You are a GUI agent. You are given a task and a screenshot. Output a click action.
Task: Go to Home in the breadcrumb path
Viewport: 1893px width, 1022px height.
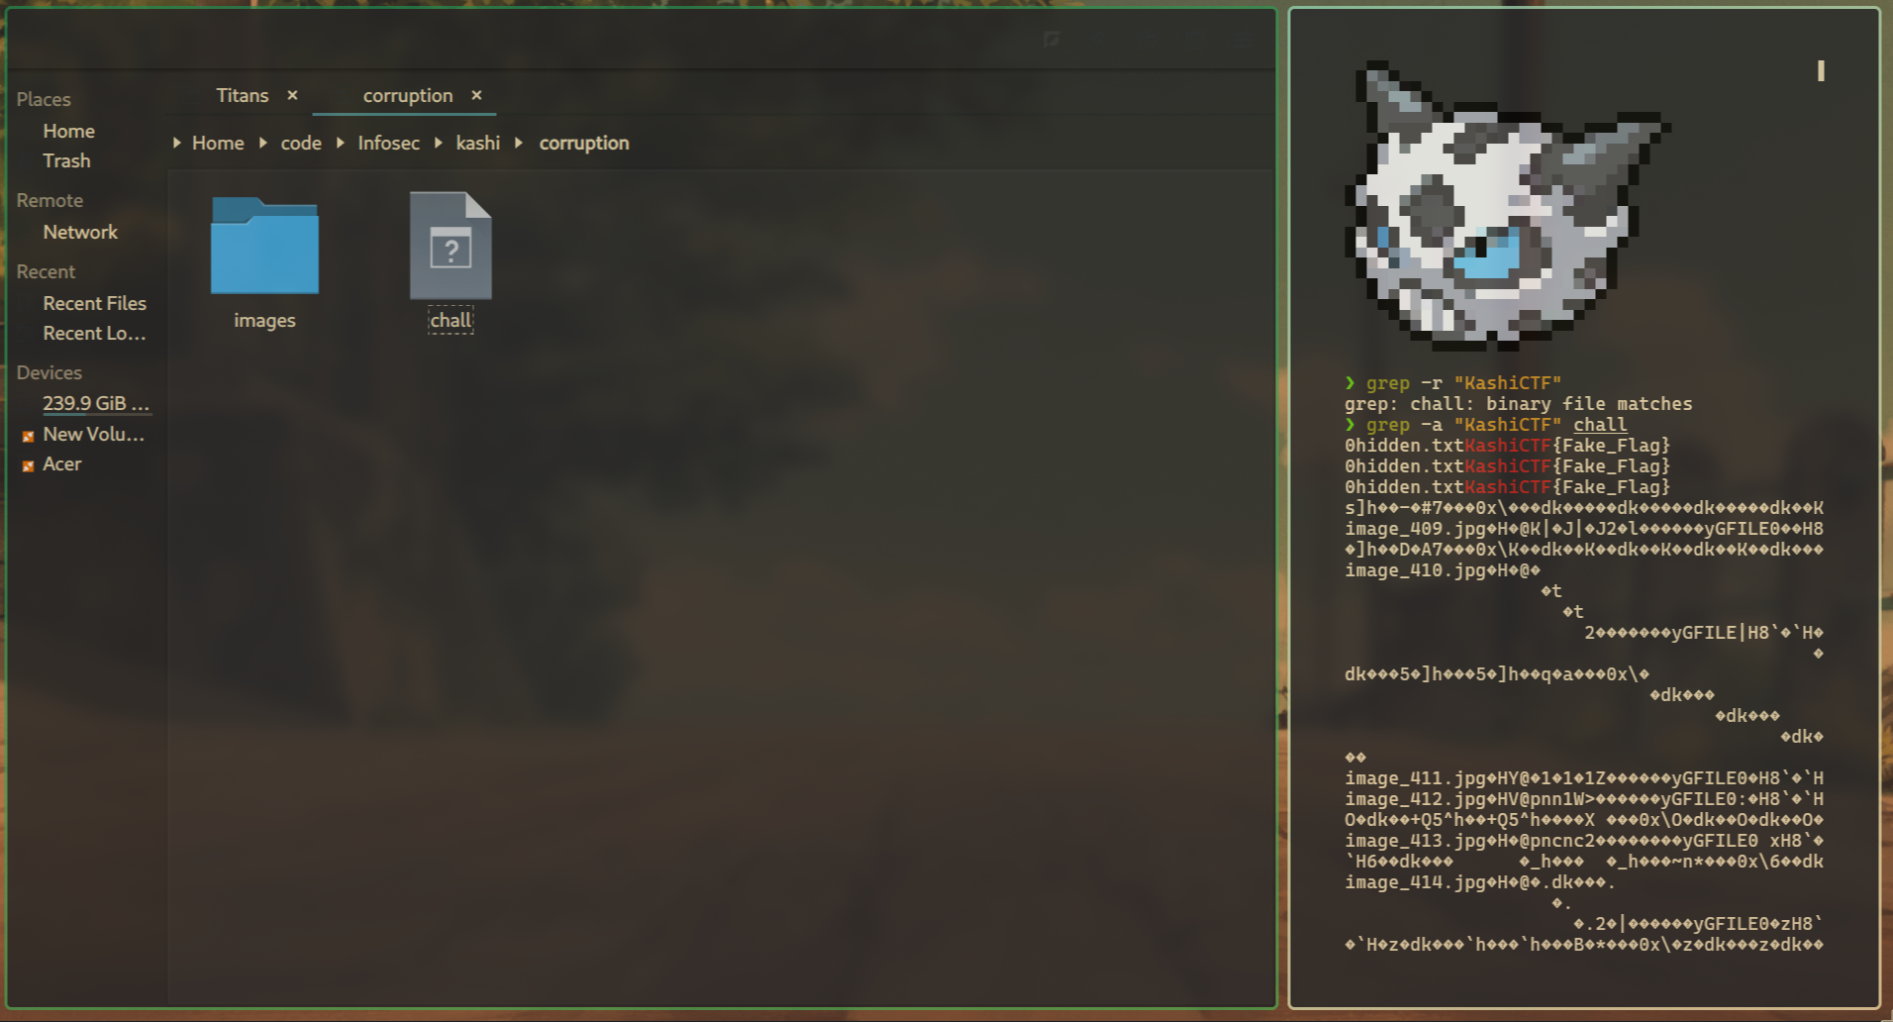point(218,143)
